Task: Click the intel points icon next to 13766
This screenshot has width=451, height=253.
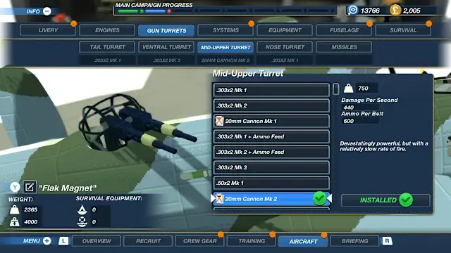Action: click(x=352, y=11)
